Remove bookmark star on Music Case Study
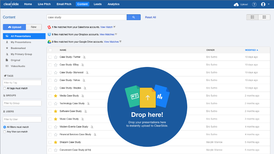Screen dimensions: 274x154 pyautogui.click(x=56, y=119)
